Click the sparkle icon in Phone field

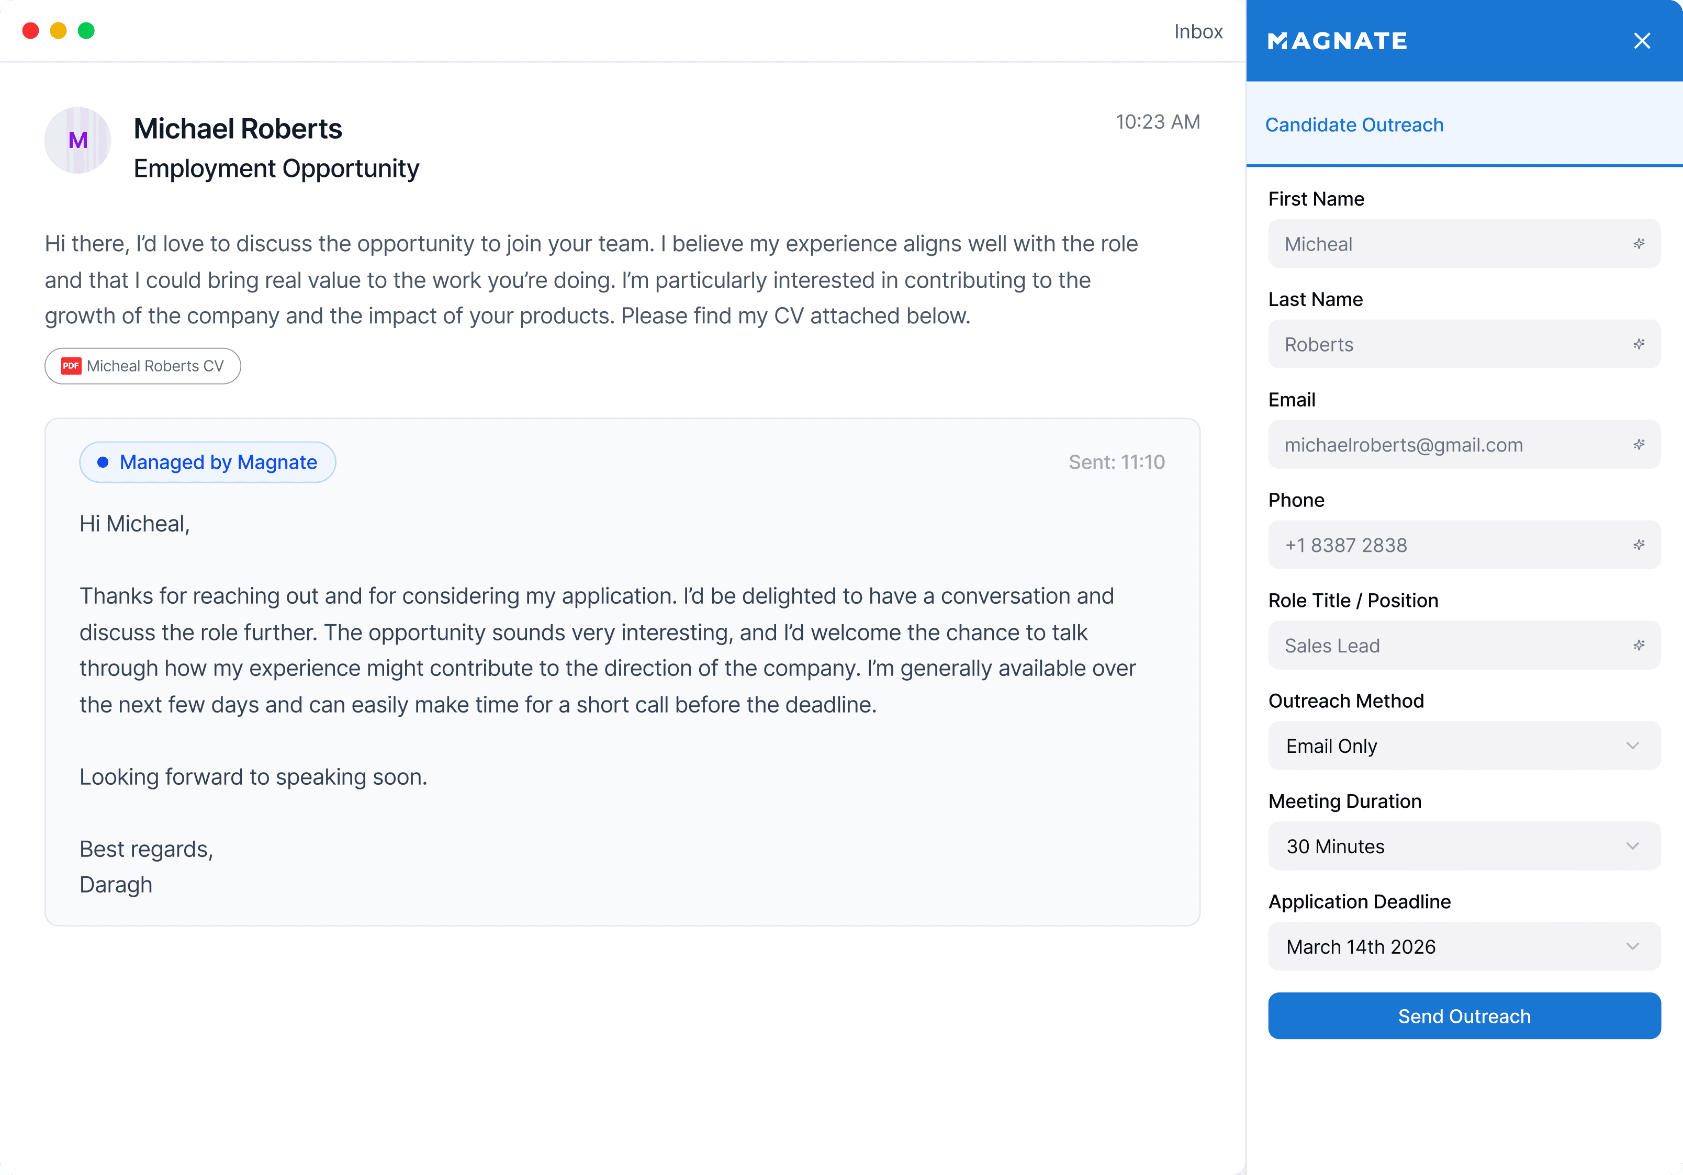tap(1639, 545)
